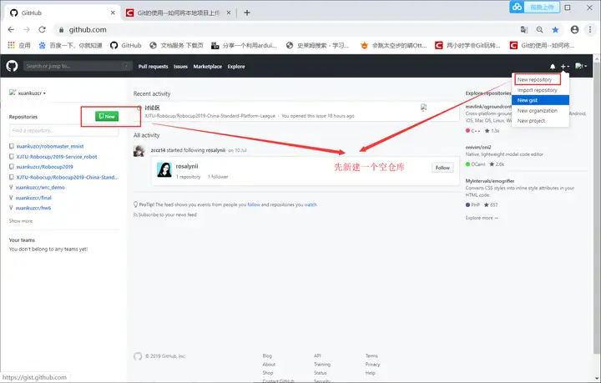Viewport: 601px width, 383px height.
Task: Select New repository from dropdown menu
Action: pos(534,79)
